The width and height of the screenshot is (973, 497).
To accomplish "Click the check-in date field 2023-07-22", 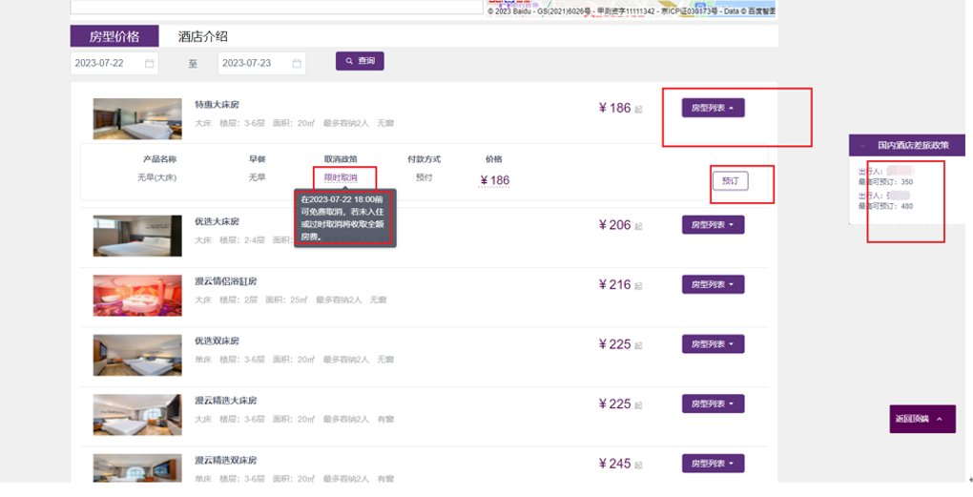I will (107, 64).
